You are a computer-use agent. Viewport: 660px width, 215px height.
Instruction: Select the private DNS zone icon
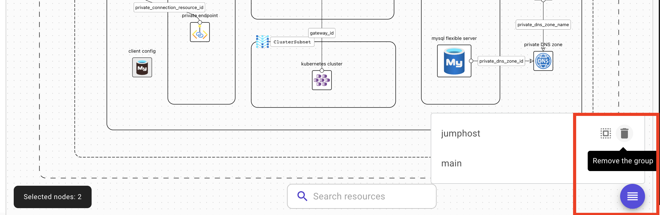point(543,61)
